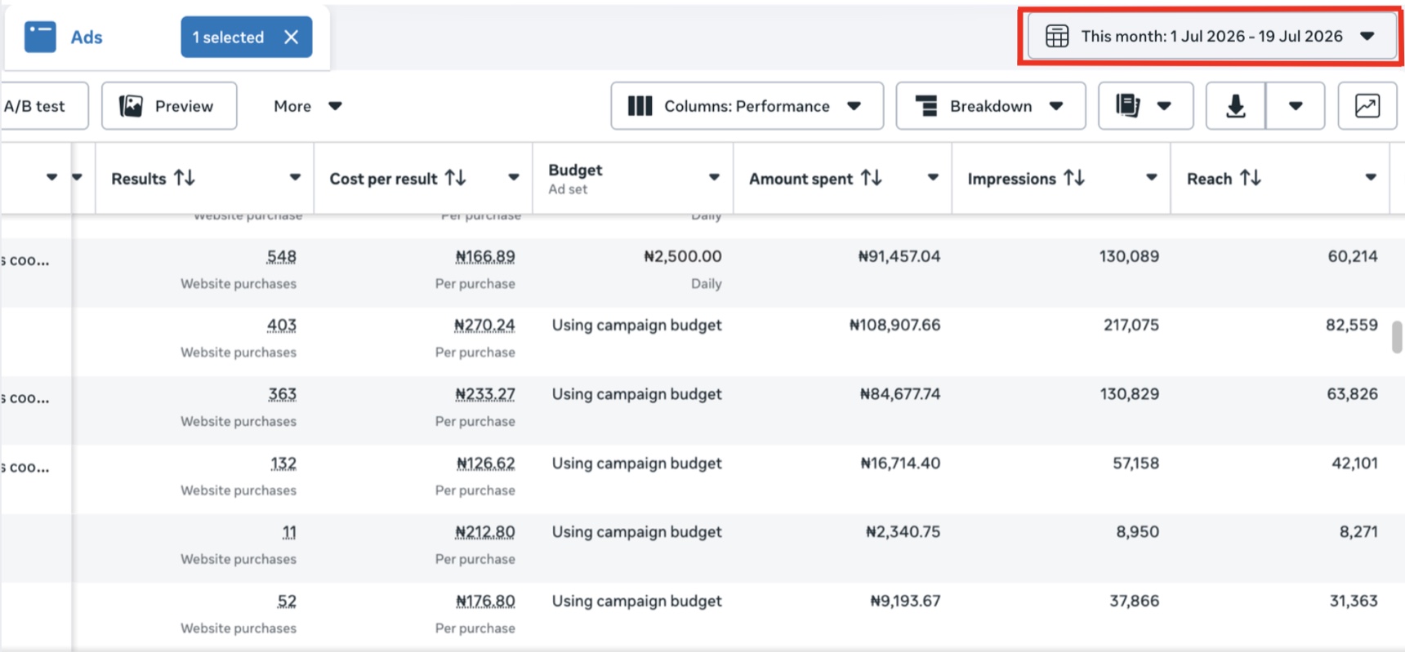
Task: Click amount spent ₦9,193.67
Action: click(x=906, y=601)
